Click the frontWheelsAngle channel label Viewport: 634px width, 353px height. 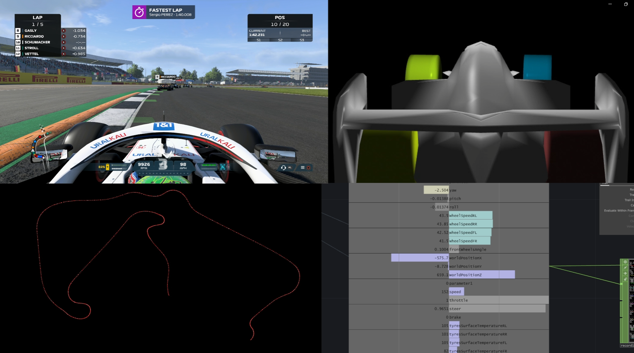coord(468,249)
